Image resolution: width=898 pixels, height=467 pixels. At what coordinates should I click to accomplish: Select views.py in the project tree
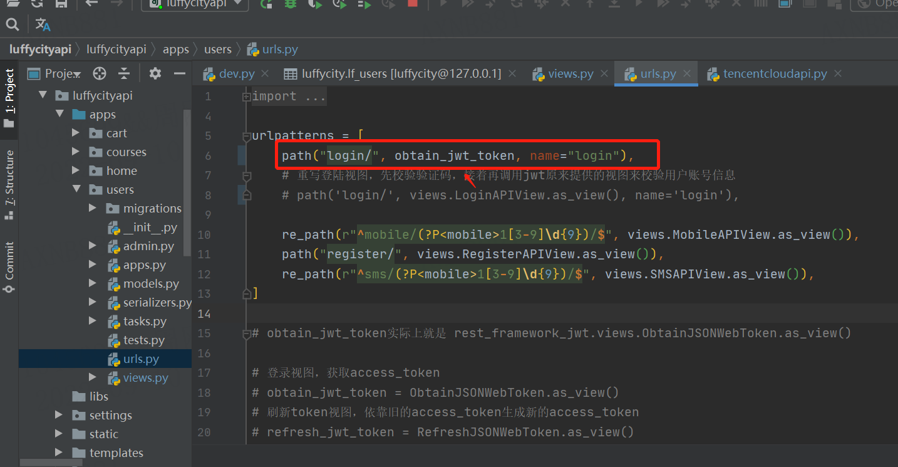tap(138, 378)
